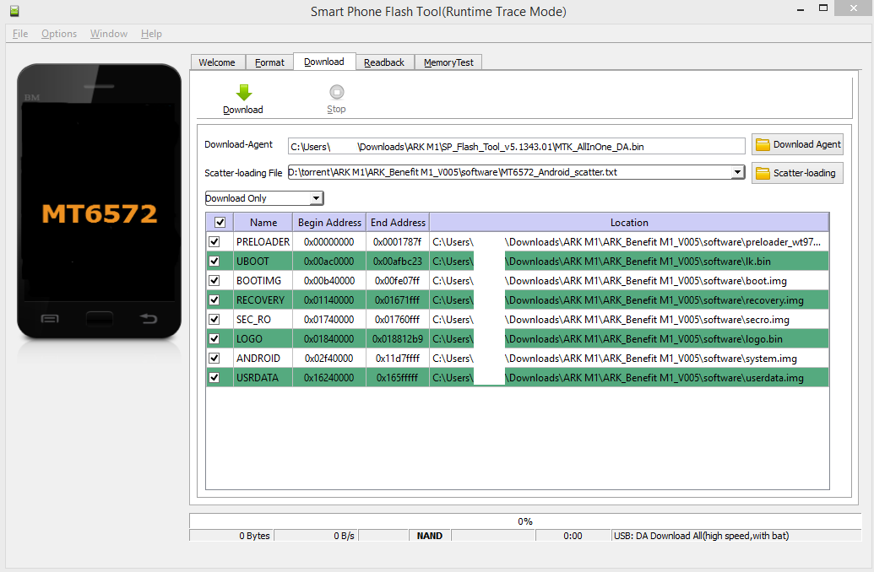
Task: Switch to the Readback tab
Action: 384,62
